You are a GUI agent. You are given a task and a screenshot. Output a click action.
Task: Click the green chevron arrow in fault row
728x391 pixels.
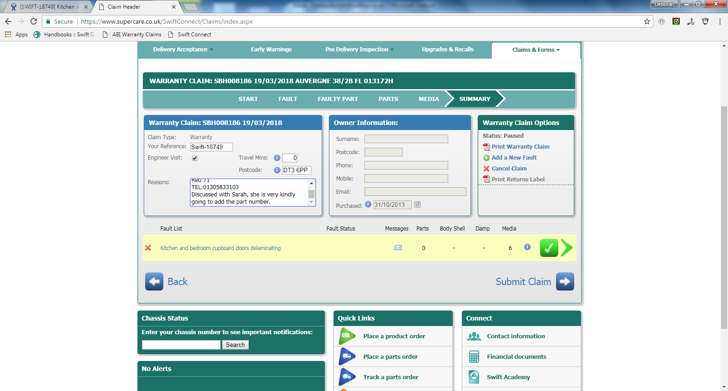566,248
